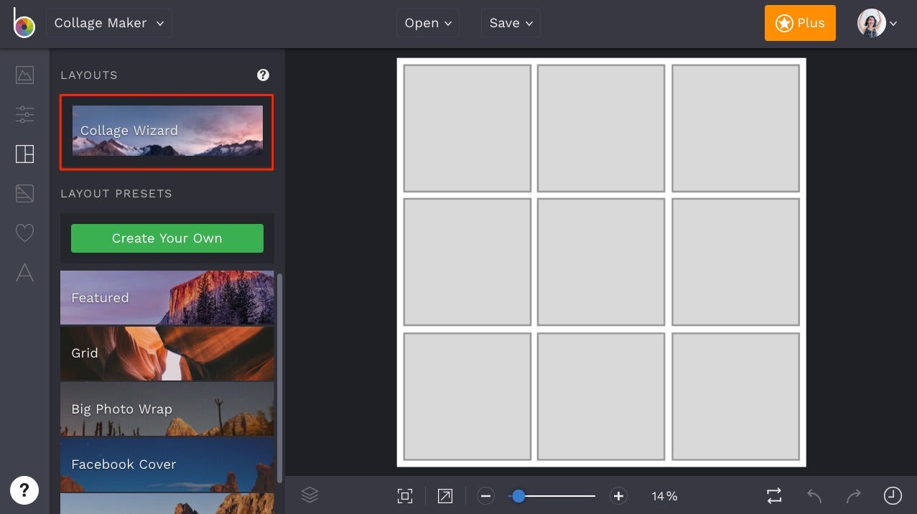Open the Image Manager sidebar icon
Viewport: 917px width, 514px height.
point(24,75)
